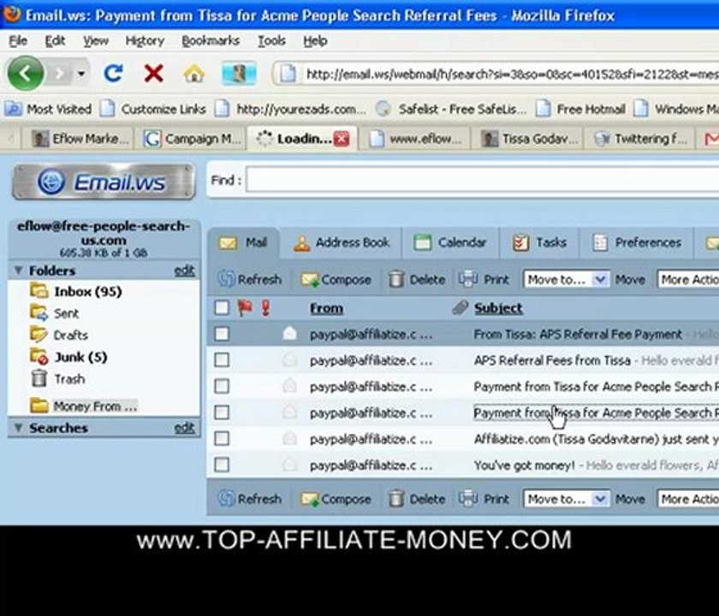The width and height of the screenshot is (719, 616).
Task: Open the Calendar tab
Action: click(x=450, y=242)
